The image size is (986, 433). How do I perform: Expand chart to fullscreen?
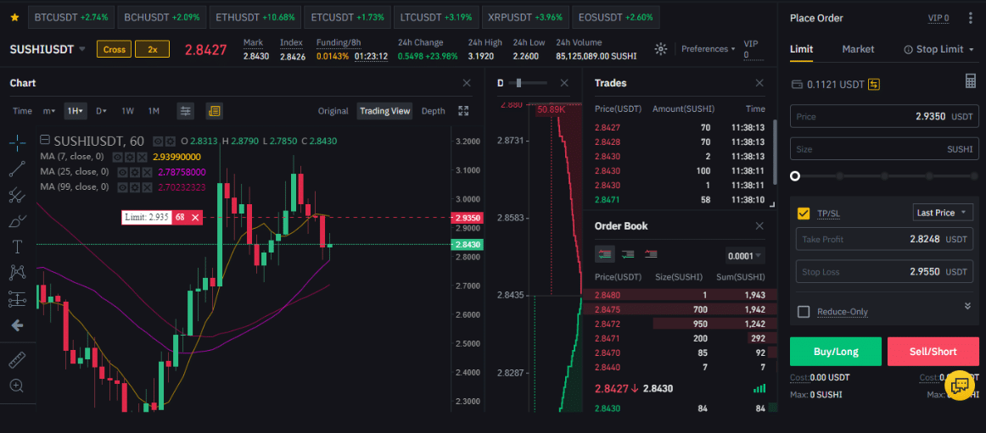[x=464, y=111]
